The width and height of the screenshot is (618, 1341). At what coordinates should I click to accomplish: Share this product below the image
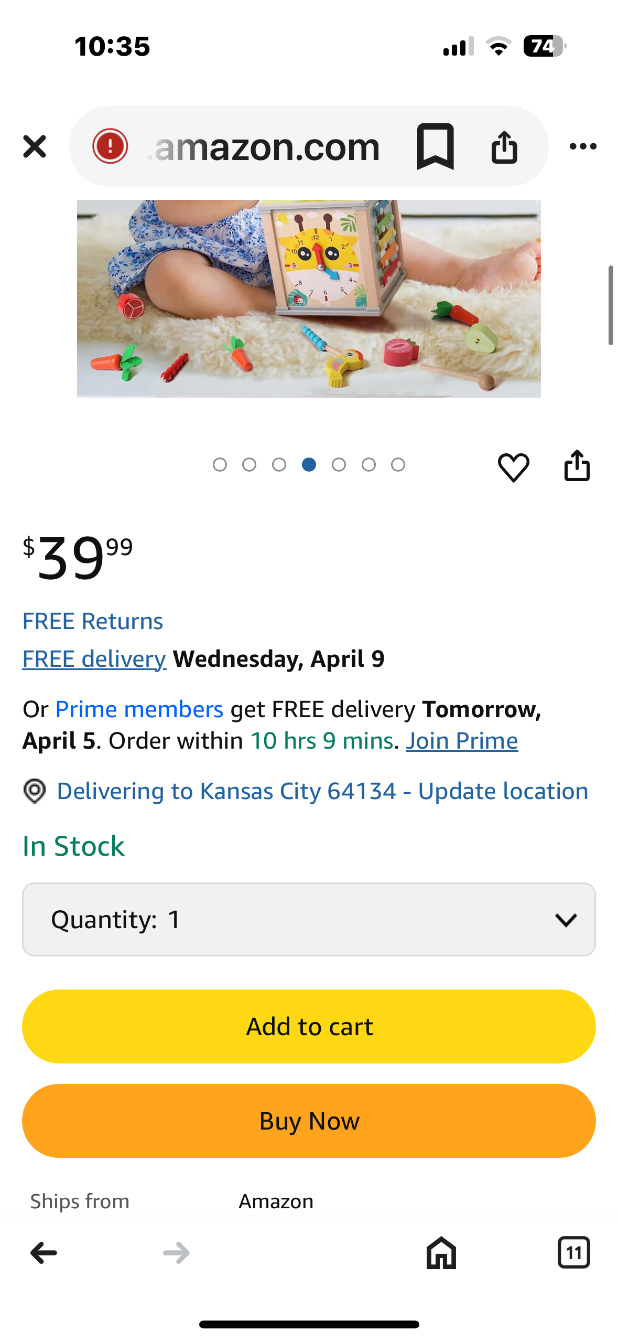[577, 465]
